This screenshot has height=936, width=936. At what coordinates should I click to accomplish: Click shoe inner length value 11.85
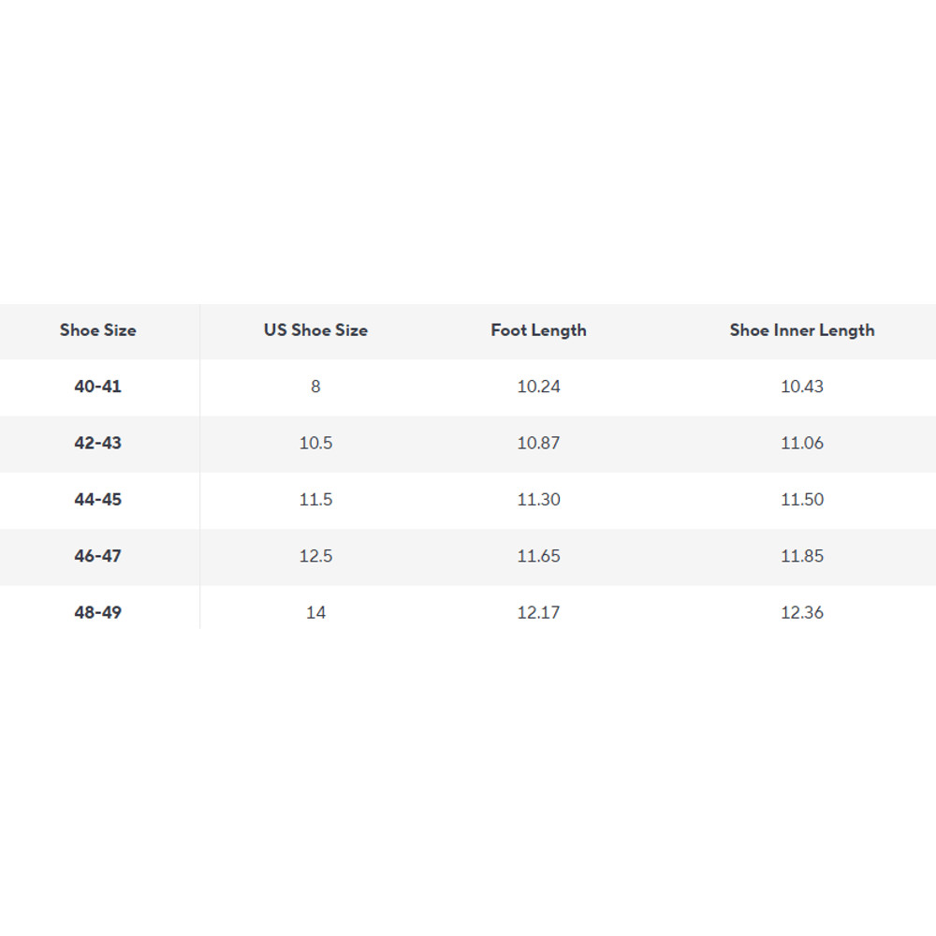click(x=802, y=556)
